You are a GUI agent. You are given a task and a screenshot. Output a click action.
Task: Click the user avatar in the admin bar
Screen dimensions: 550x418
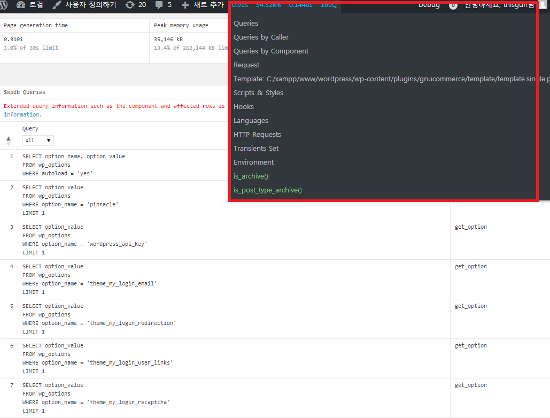pyautogui.click(x=543, y=5)
